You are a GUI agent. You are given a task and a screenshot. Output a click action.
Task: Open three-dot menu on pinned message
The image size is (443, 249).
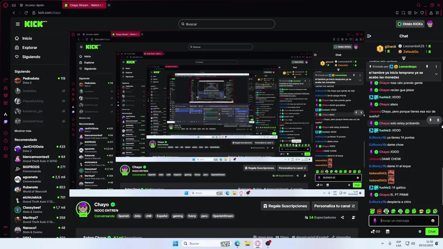click(x=436, y=66)
